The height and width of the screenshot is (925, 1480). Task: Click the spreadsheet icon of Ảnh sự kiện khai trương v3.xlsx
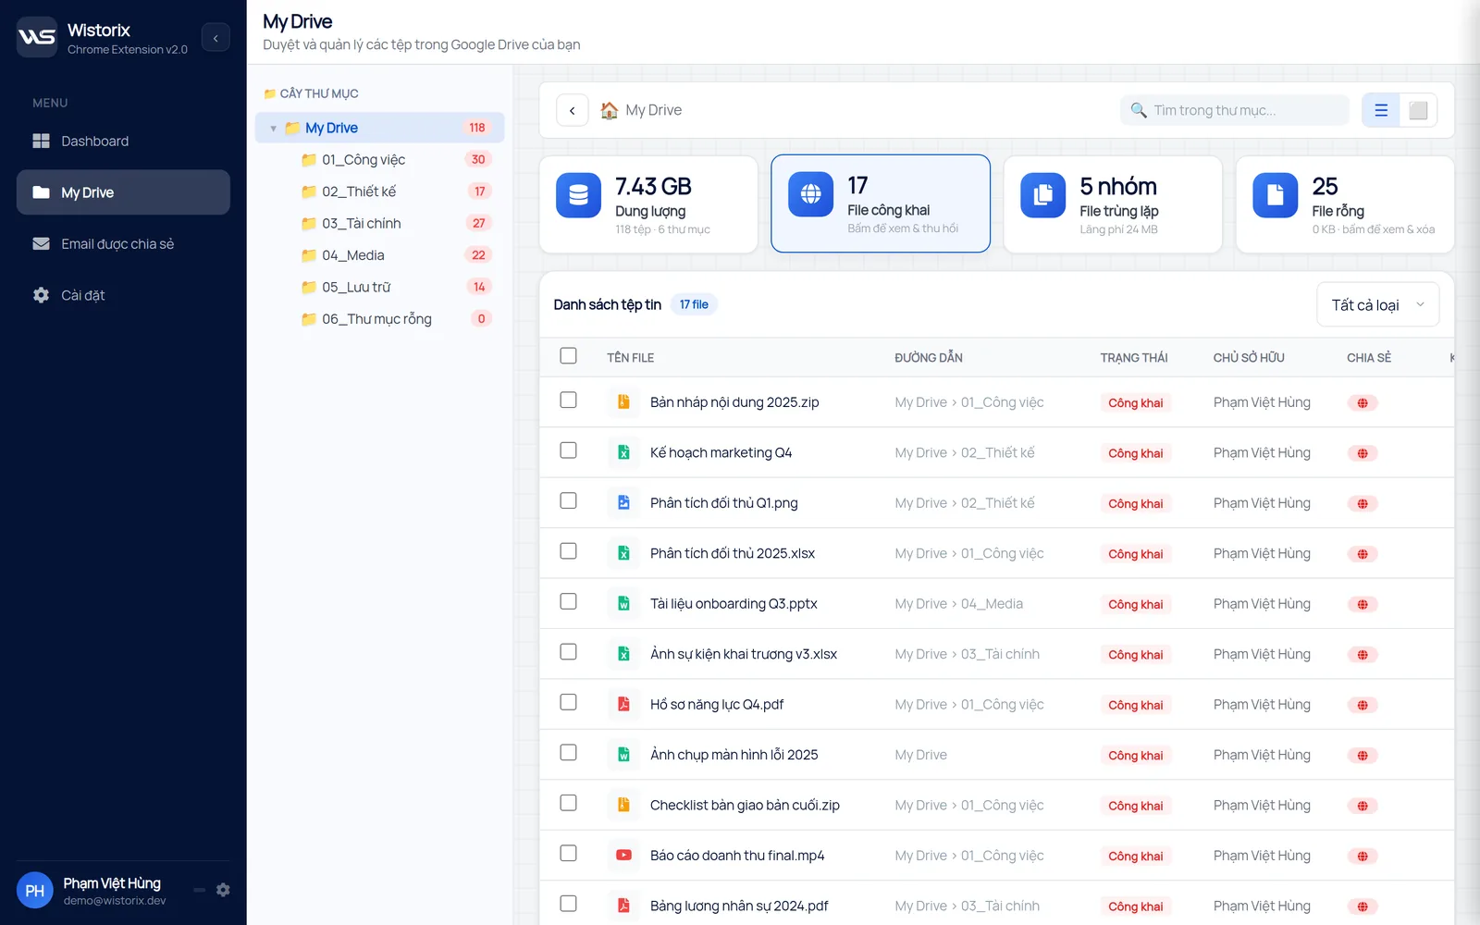[x=623, y=654]
